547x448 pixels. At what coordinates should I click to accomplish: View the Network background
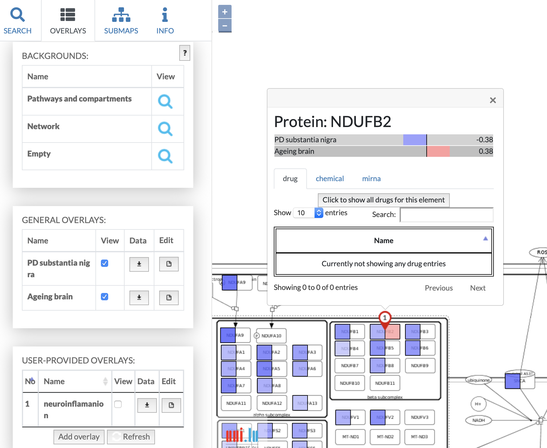coord(165,129)
